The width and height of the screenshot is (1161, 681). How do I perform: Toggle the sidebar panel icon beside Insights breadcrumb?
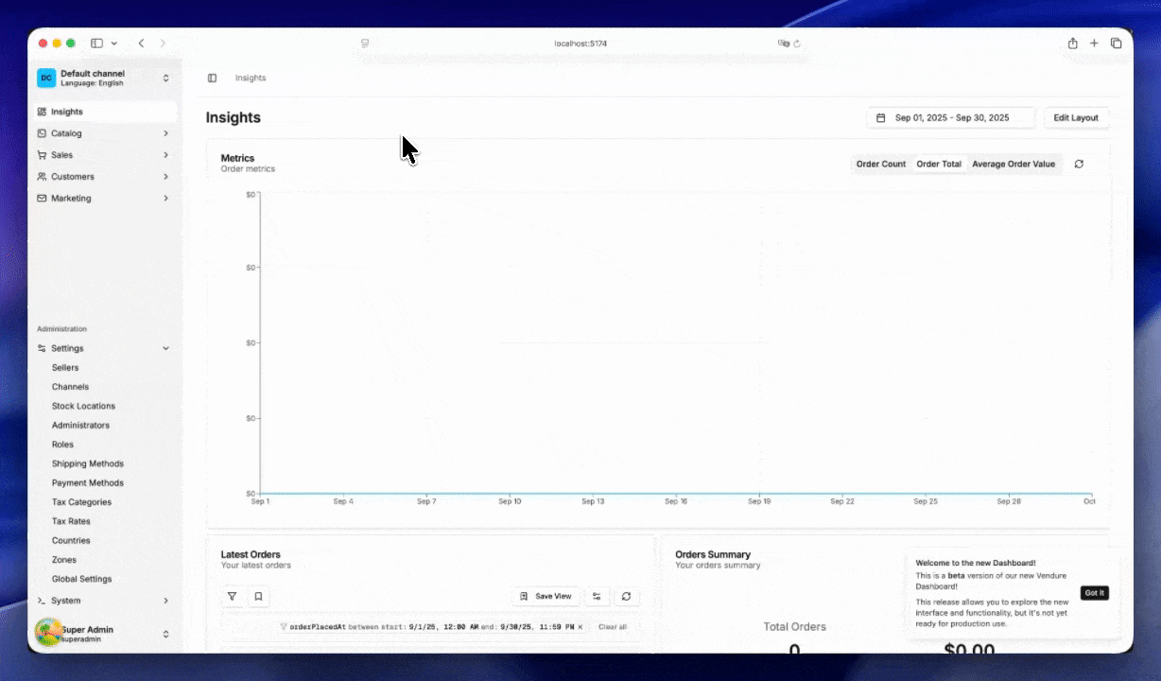tap(212, 78)
